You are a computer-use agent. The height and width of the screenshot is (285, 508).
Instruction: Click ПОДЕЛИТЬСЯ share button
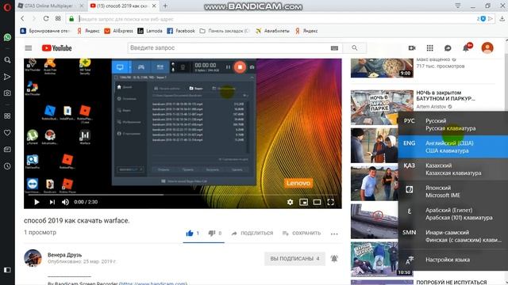tap(252, 234)
